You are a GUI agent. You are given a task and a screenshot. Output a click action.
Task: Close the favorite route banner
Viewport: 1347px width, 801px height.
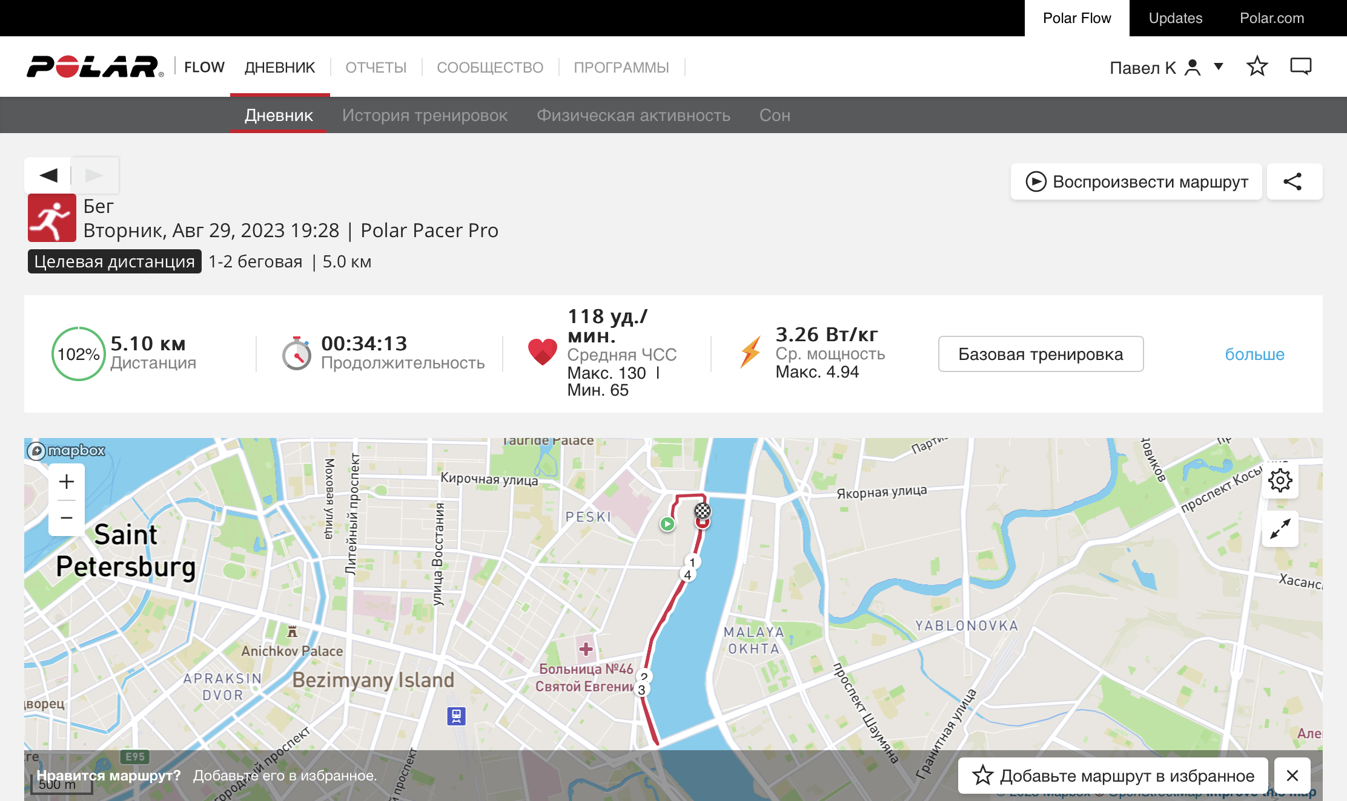point(1292,776)
